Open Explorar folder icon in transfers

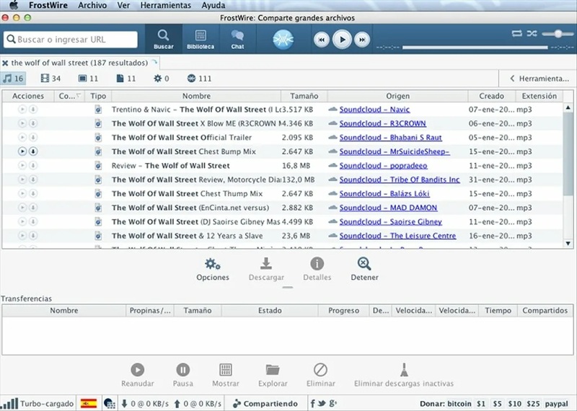click(273, 370)
